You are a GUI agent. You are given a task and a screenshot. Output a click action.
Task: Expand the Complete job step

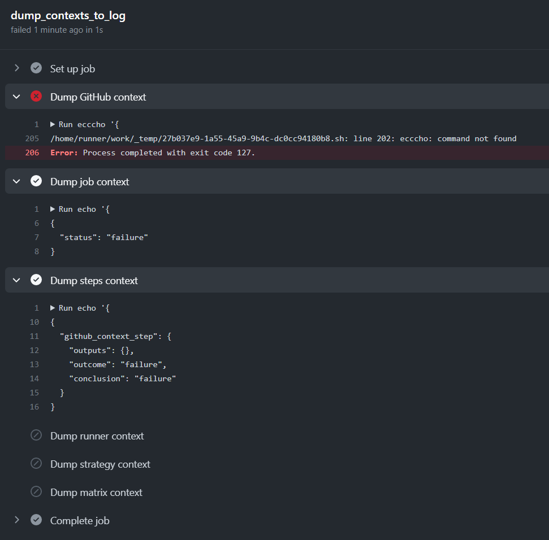tap(16, 520)
